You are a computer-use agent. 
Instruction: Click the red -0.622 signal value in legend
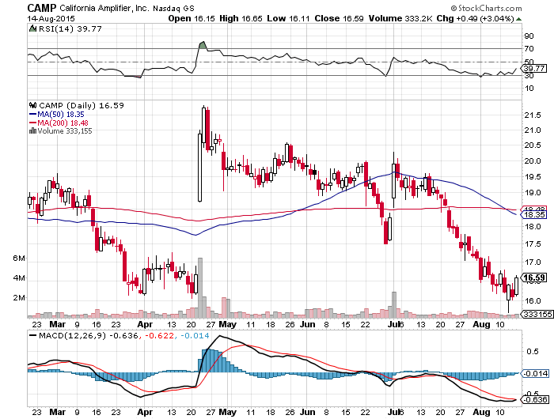coord(159,335)
